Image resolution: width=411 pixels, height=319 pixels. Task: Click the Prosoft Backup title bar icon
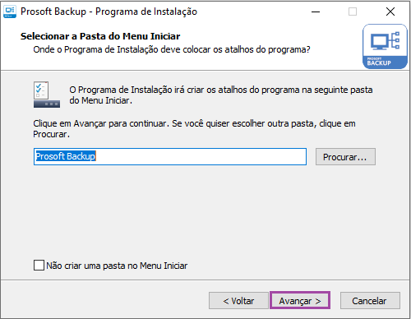pyautogui.click(x=10, y=12)
